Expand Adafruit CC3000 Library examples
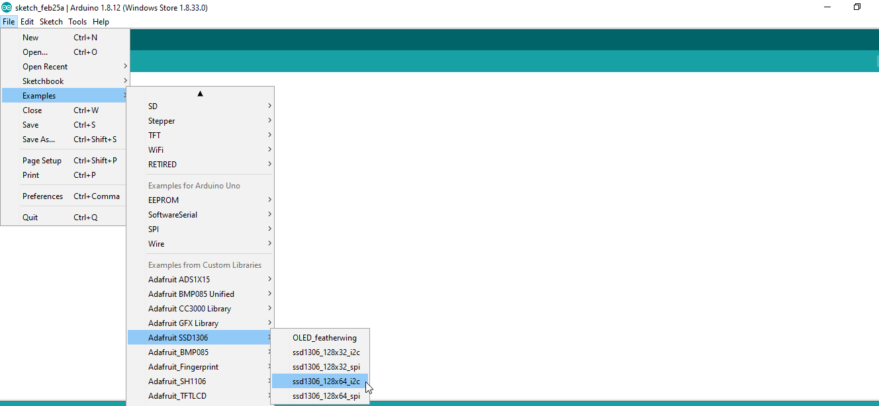 [x=200, y=309]
